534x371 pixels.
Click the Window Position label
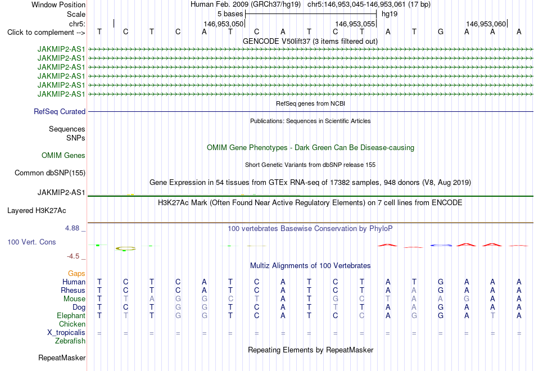pyautogui.click(x=58, y=5)
